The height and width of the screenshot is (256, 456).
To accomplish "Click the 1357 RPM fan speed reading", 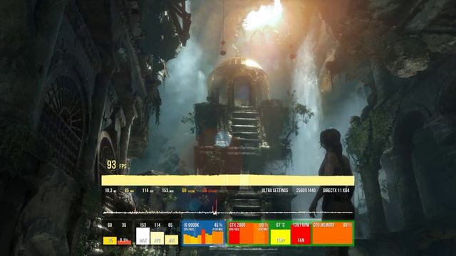I will pyautogui.click(x=301, y=225).
